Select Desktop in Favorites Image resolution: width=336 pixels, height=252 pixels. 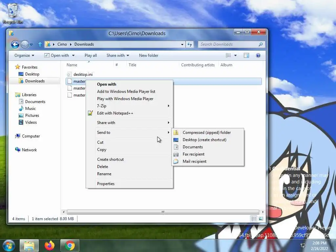[32, 74]
